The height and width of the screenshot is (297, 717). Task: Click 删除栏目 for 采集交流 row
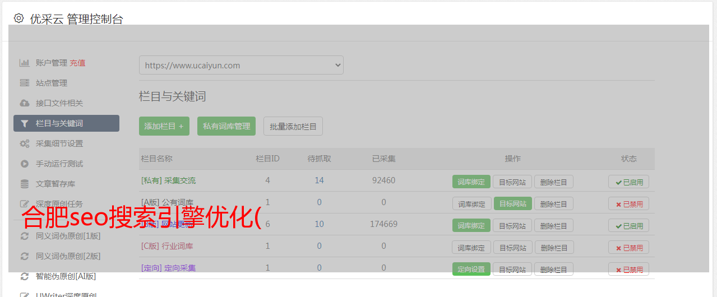[x=554, y=182]
